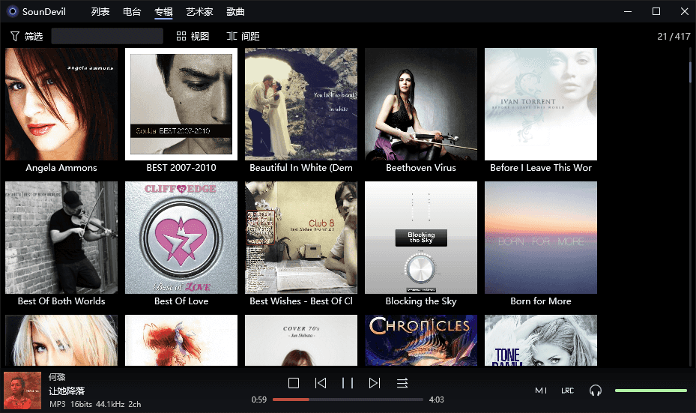Click the Blocking the Sky title text

pyautogui.click(x=421, y=301)
